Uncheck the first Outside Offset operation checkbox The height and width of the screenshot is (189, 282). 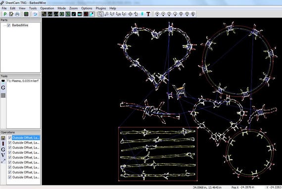10,138
